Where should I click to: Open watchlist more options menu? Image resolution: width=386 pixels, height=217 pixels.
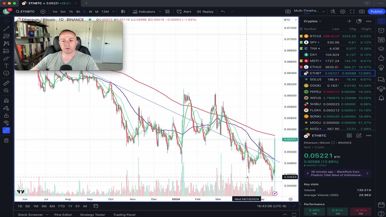pyautogui.click(x=369, y=21)
